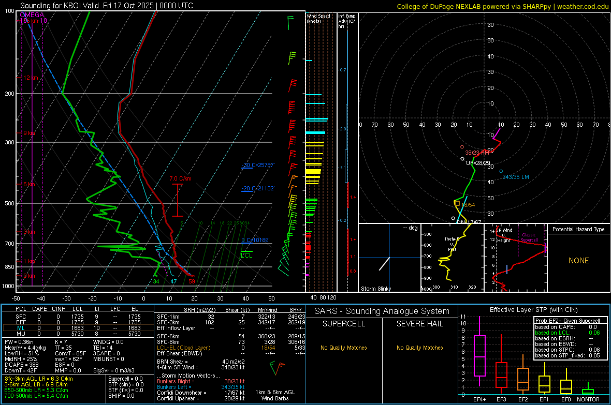
Task: Click the UP=28/29 hodograph label
Action: (x=478, y=163)
